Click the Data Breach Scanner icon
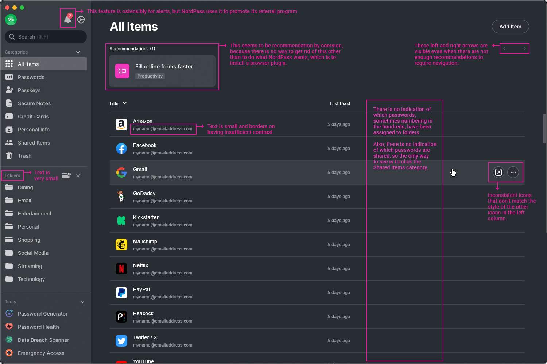This screenshot has height=364, width=547. coord(9,340)
